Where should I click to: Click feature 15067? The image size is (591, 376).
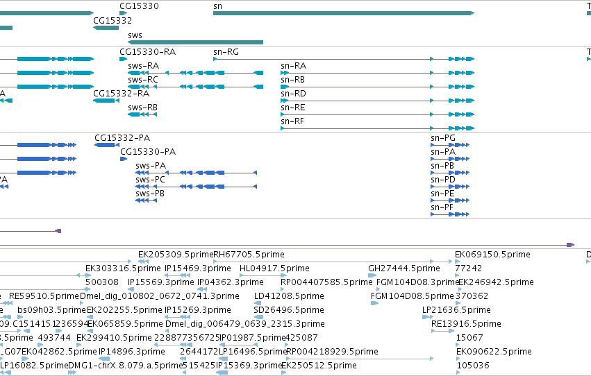458,345
